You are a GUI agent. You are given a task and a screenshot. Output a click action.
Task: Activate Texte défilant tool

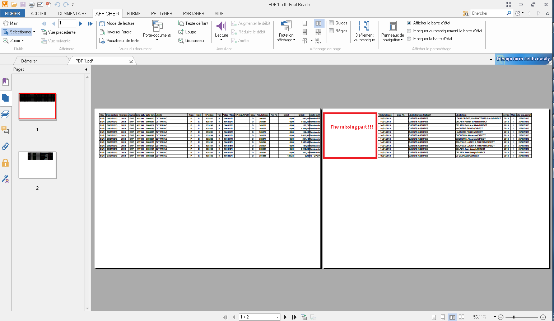point(193,23)
